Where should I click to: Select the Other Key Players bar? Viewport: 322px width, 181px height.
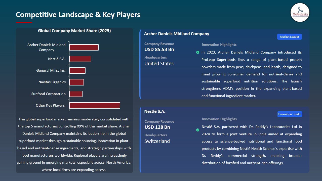pyautogui.click(x=95, y=105)
